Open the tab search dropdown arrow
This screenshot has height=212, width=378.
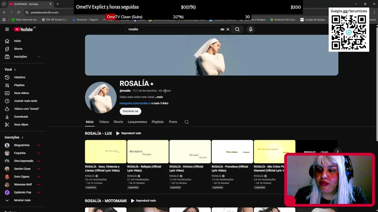click(4, 4)
